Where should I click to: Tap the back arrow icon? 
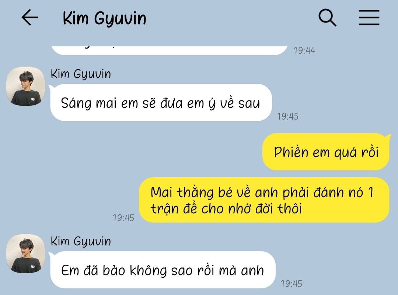tap(30, 18)
